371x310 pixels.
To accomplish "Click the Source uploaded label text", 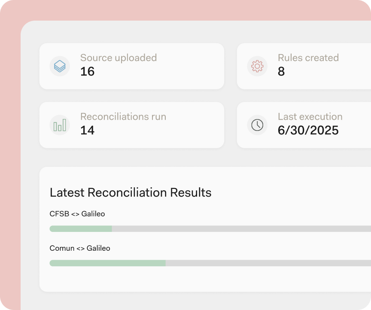I will pyautogui.click(x=119, y=58).
